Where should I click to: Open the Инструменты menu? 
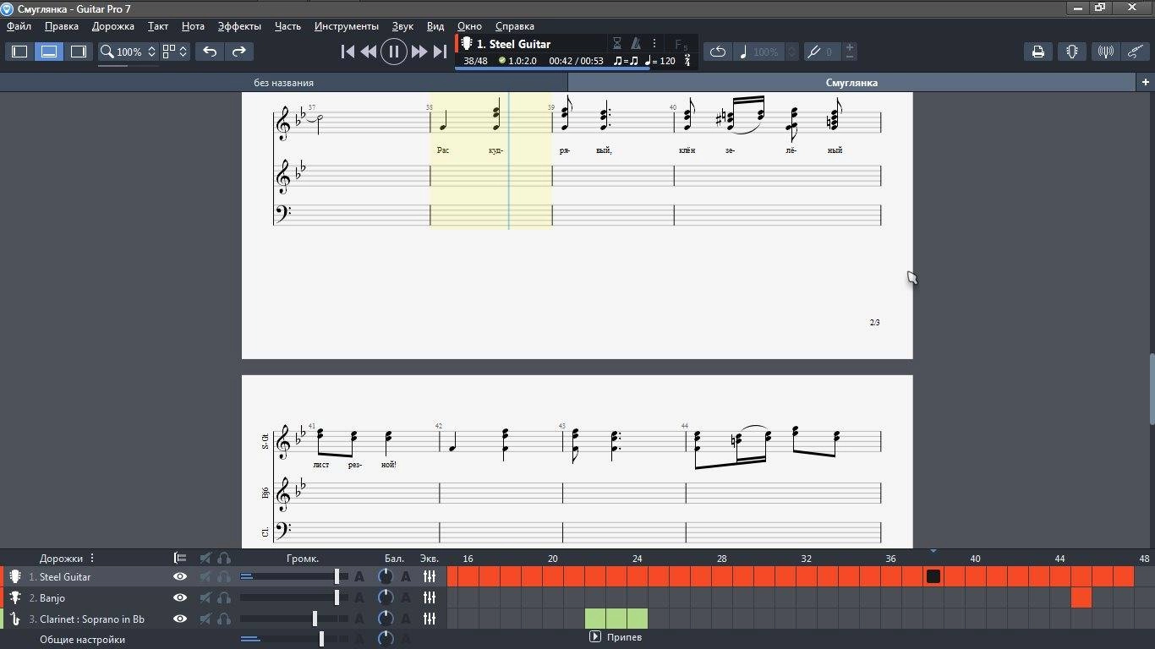(346, 26)
